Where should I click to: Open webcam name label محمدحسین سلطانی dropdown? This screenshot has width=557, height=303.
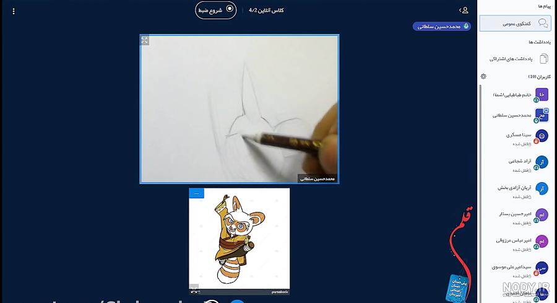317,178
